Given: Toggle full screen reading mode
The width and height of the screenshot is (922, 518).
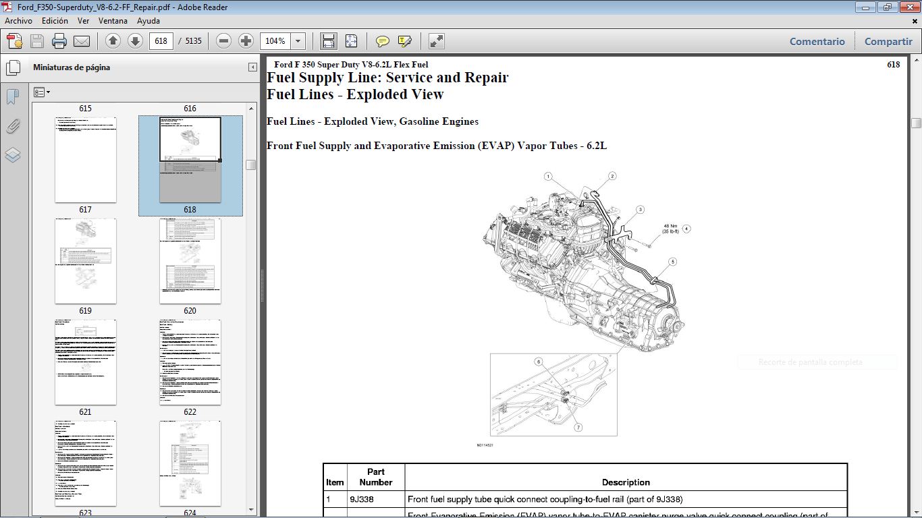Looking at the screenshot, I should [x=435, y=41].
